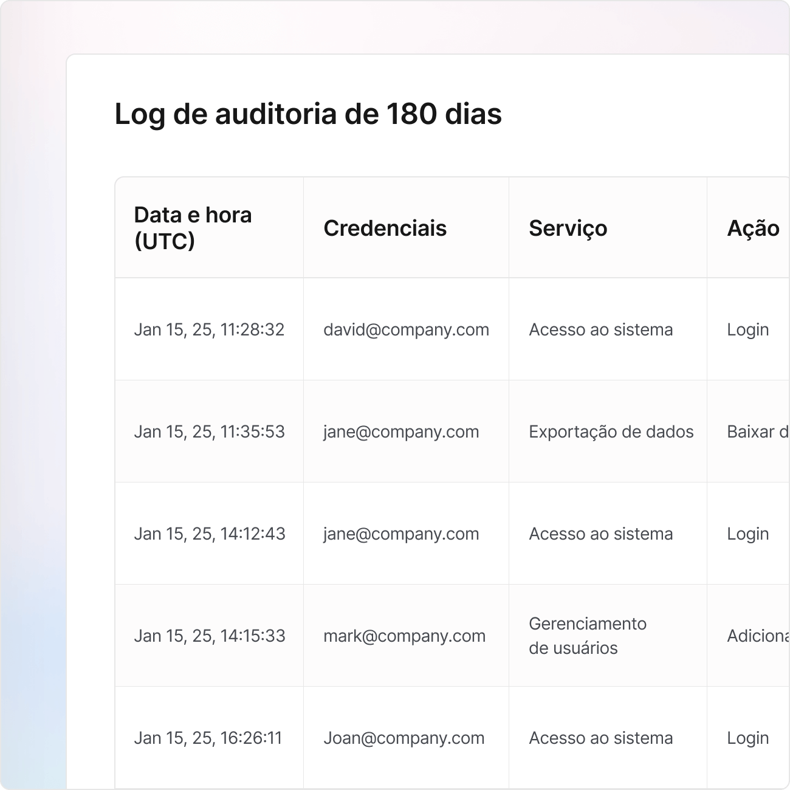Select the timestamp Jan 15, 25, 14:12:43
Viewport: 790px width, 790px height.
(209, 534)
